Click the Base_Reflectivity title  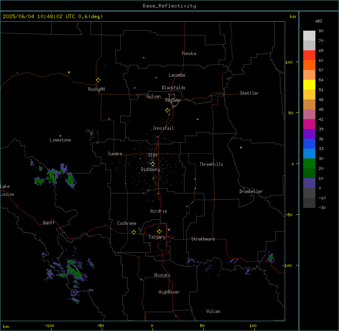(x=169, y=6)
